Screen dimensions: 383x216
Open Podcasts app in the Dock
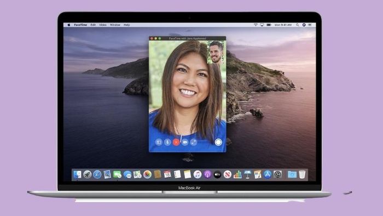click(x=207, y=174)
